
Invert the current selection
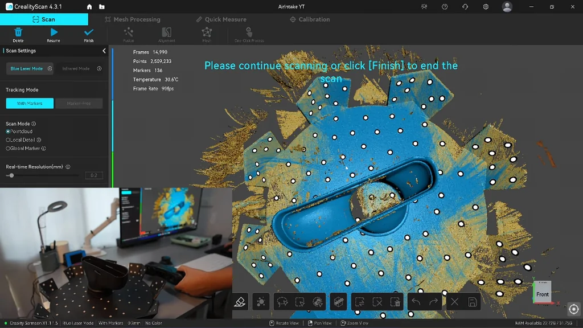(x=360, y=302)
